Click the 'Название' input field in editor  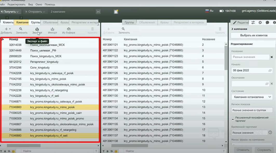click(250, 57)
